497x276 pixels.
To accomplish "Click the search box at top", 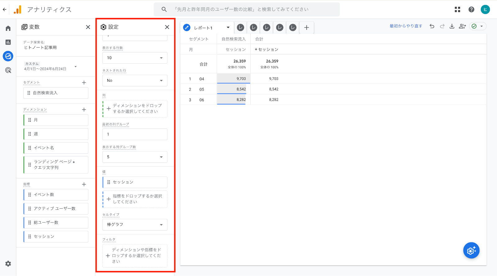I will [x=247, y=9].
